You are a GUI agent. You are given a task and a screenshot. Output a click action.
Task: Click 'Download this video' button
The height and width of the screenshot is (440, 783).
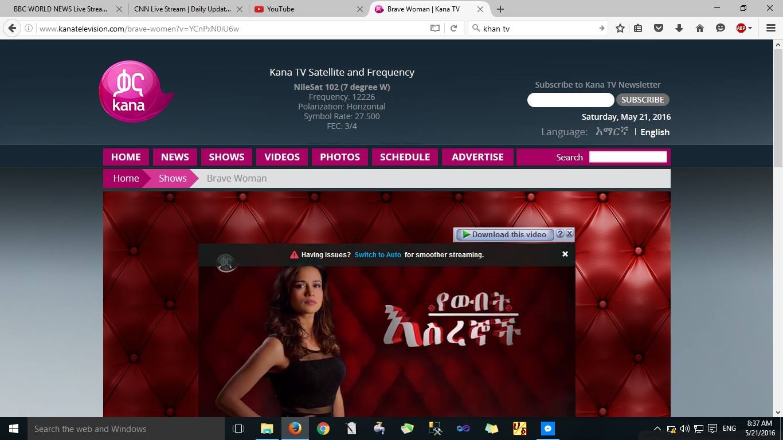(505, 234)
